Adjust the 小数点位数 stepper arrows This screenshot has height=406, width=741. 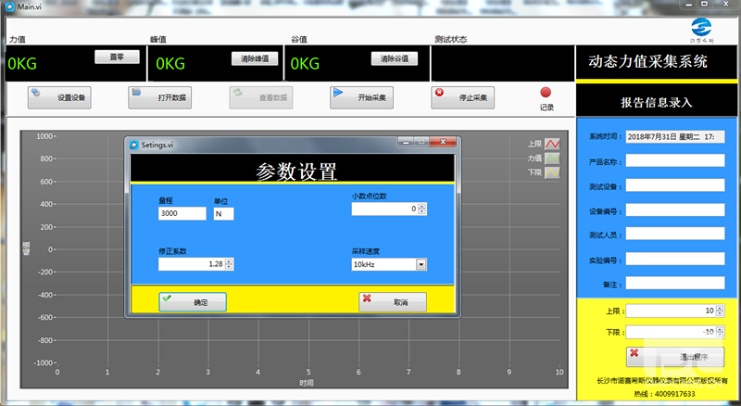pyautogui.click(x=423, y=209)
